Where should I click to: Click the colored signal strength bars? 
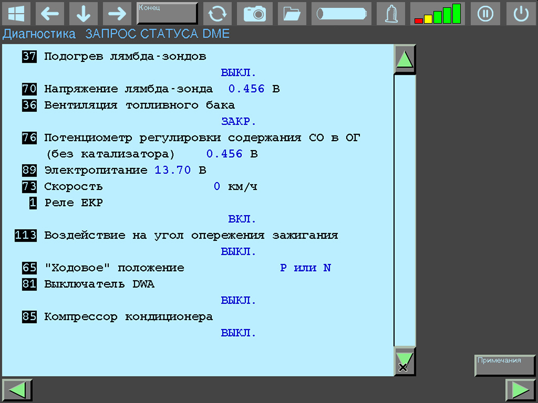pyautogui.click(x=437, y=14)
